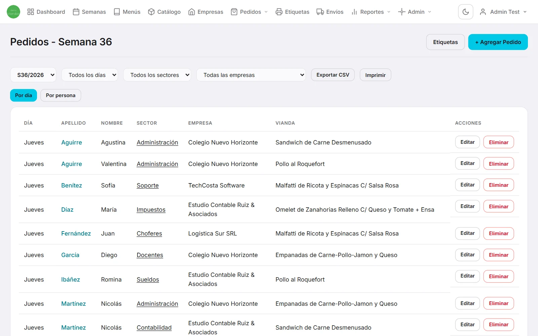Screen dimensions: 538x336
Task: Expand the Admin Test account chevron
Action: pyautogui.click(x=525, y=12)
